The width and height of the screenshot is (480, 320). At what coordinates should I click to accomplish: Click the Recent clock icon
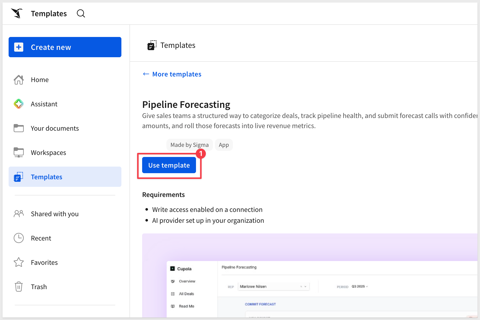coord(19,238)
